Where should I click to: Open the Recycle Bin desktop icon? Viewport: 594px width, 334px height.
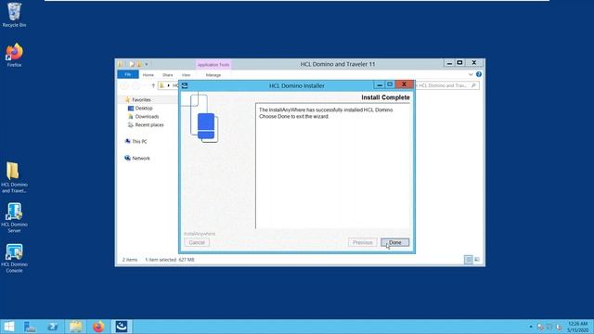click(14, 15)
